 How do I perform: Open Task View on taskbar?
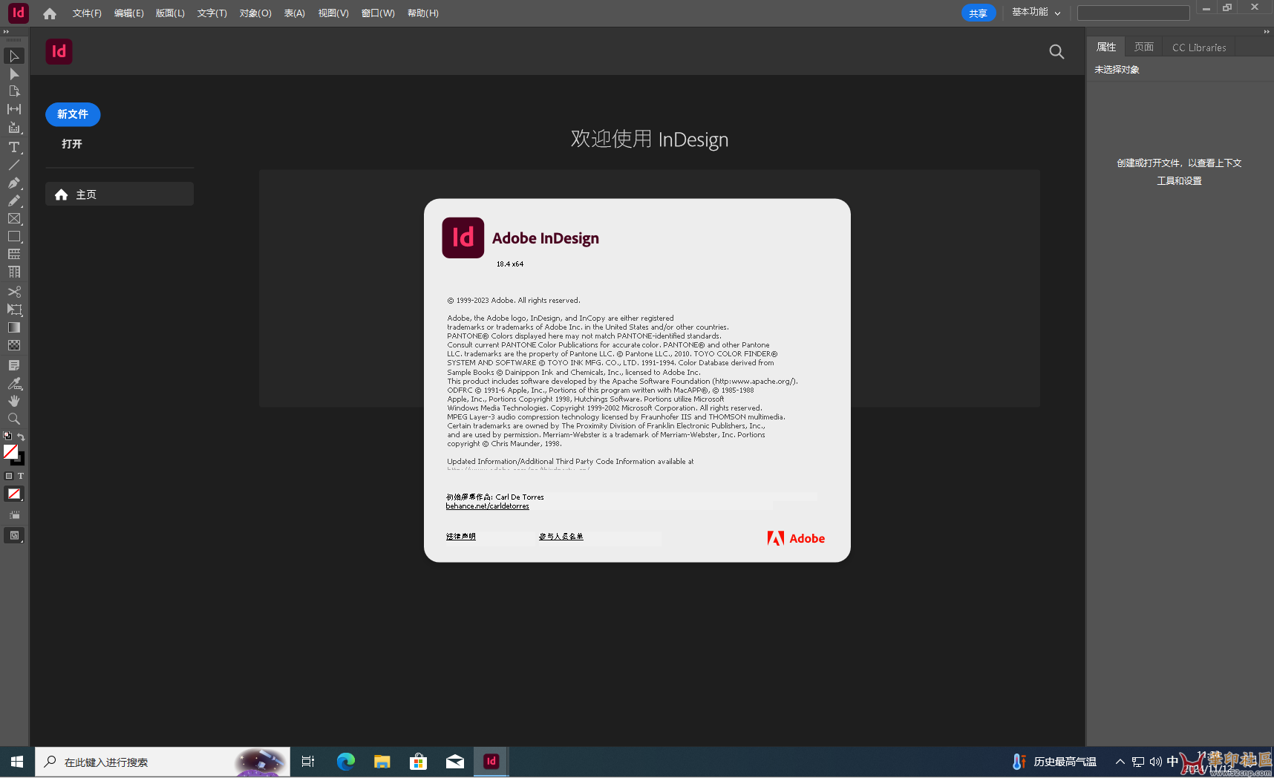click(x=308, y=762)
